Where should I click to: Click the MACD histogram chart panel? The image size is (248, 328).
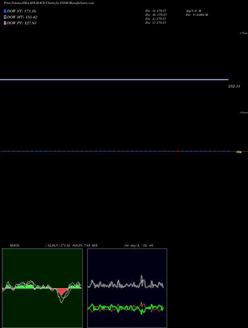(x=42, y=288)
